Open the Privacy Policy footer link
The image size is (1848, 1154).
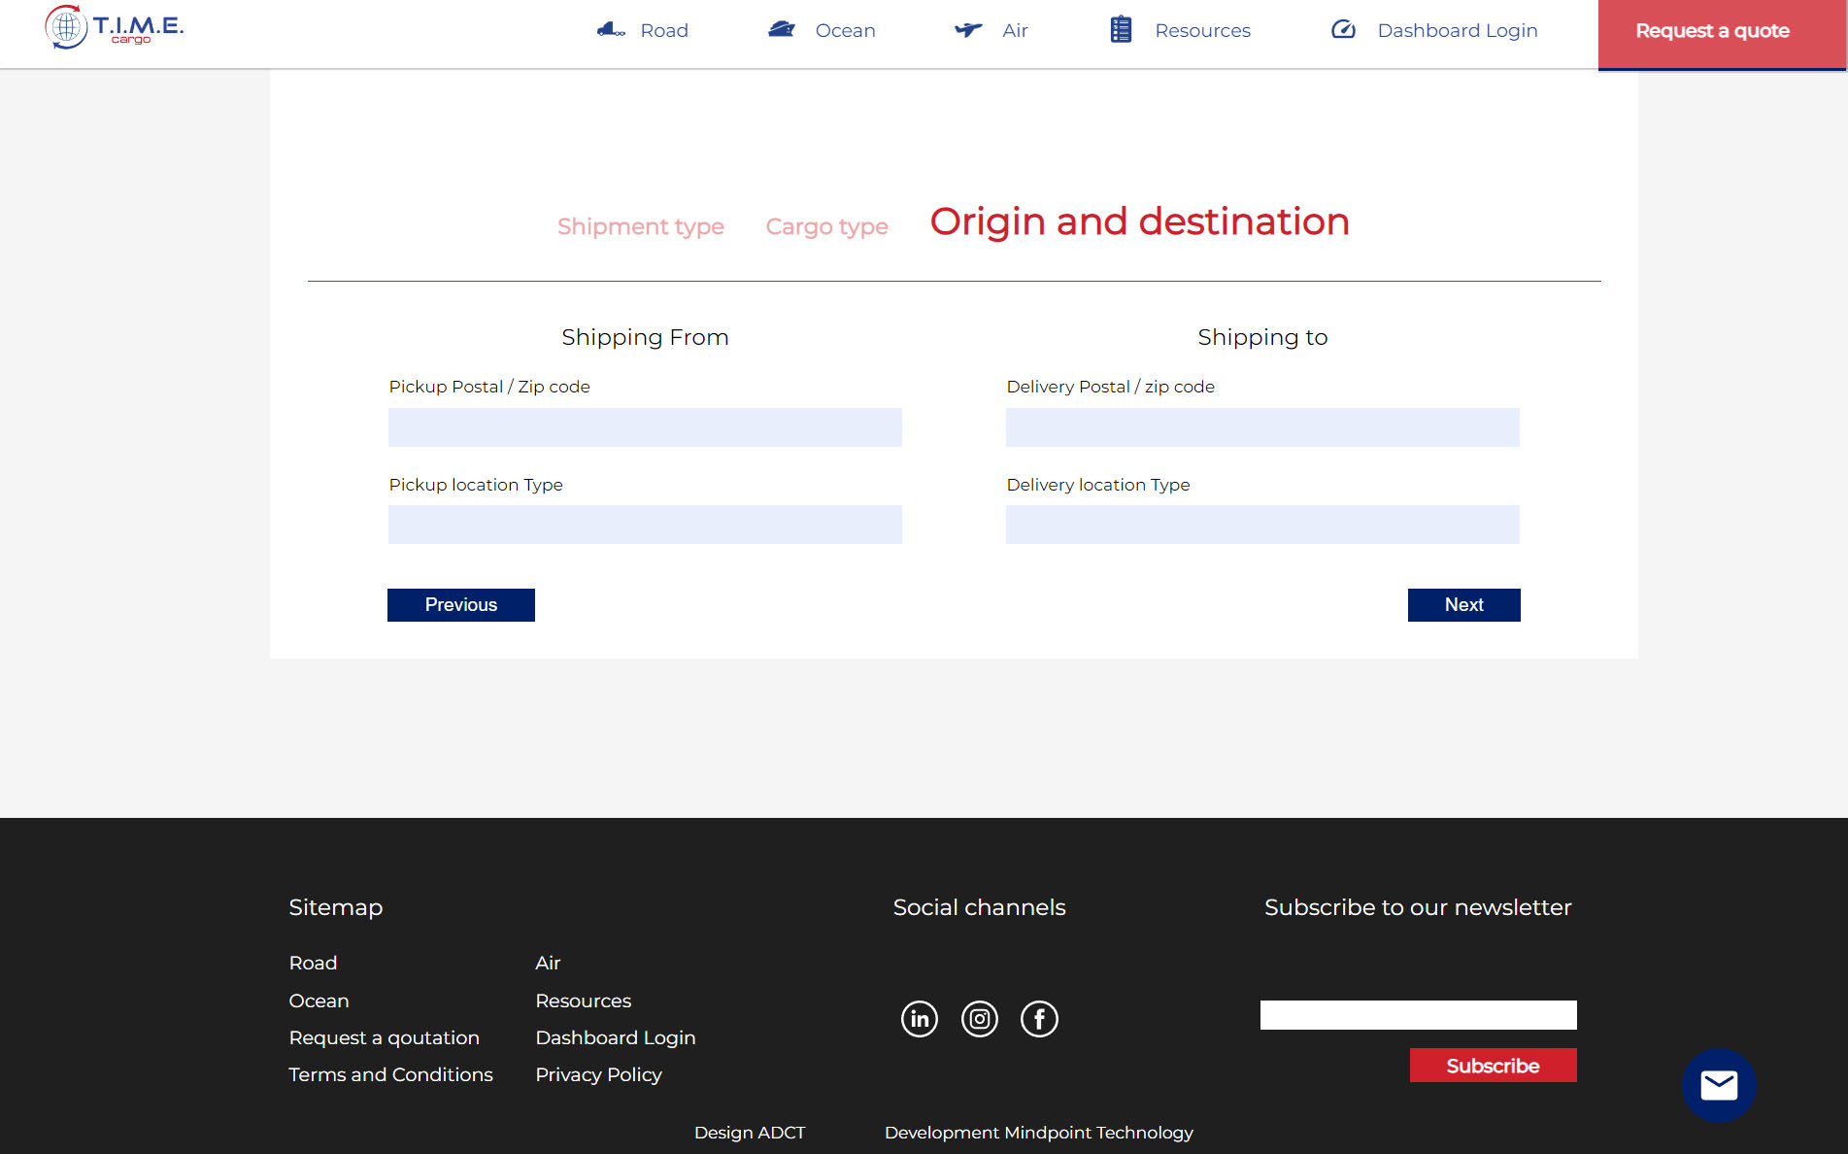coord(598,1074)
